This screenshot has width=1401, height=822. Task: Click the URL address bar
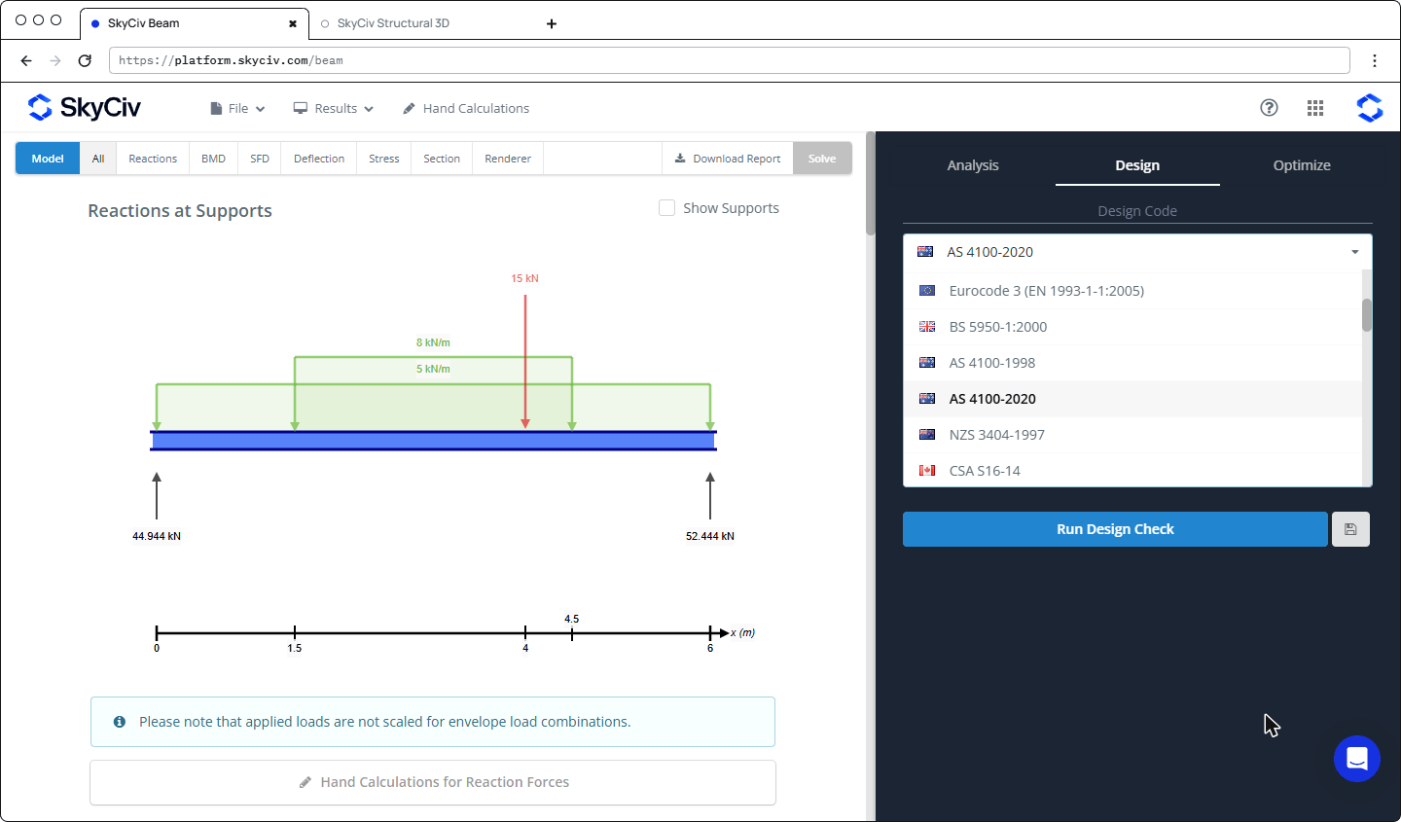730,60
